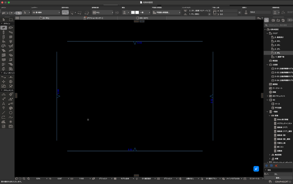
Task: Select the Marquee tool in toolbox
Action: (11, 19)
